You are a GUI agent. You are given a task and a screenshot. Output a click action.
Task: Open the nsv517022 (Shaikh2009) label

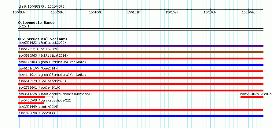click(39, 49)
